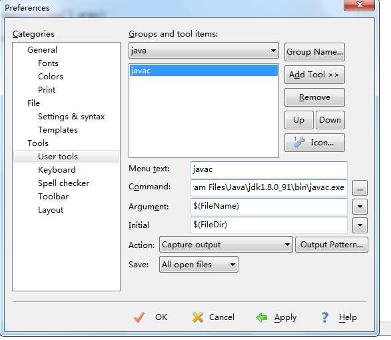Select the File category
Viewport: 391px width, 340px height.
tap(33, 103)
